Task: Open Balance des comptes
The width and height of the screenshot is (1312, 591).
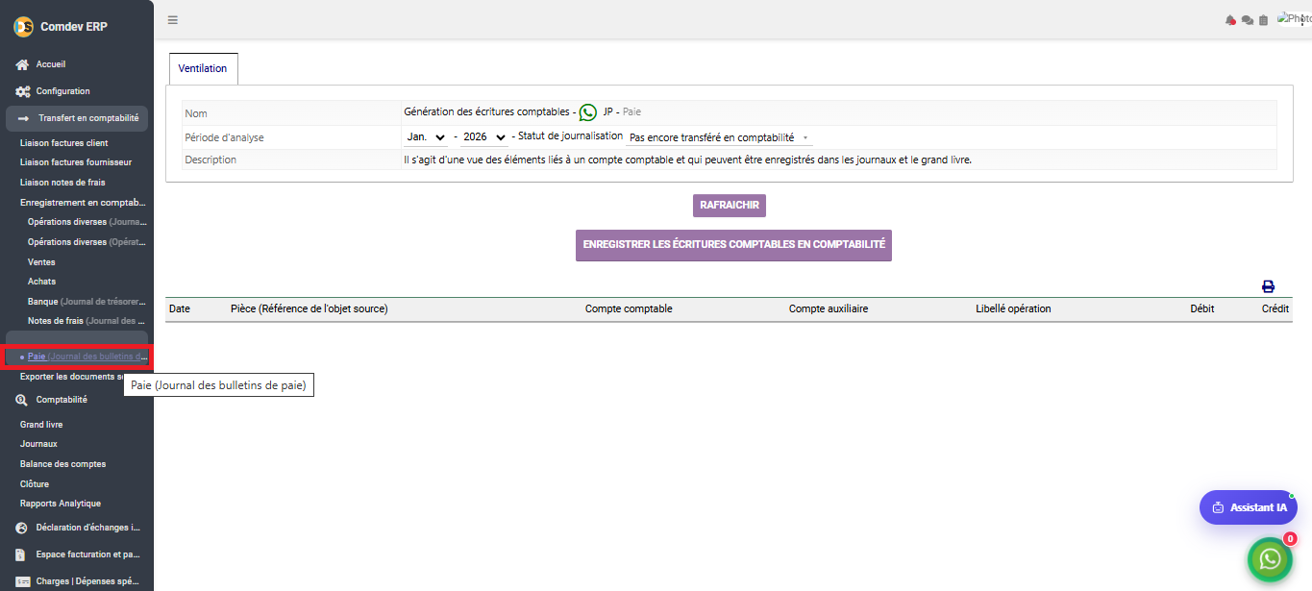Action: tap(63, 464)
